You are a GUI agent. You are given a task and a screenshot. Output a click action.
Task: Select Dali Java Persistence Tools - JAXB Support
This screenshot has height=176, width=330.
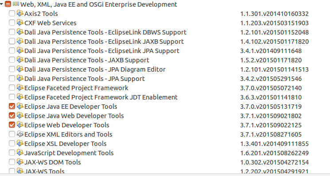87,60
